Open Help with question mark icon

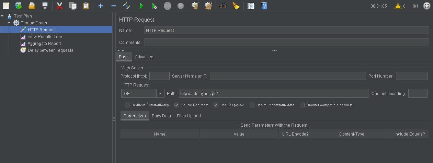(264, 6)
